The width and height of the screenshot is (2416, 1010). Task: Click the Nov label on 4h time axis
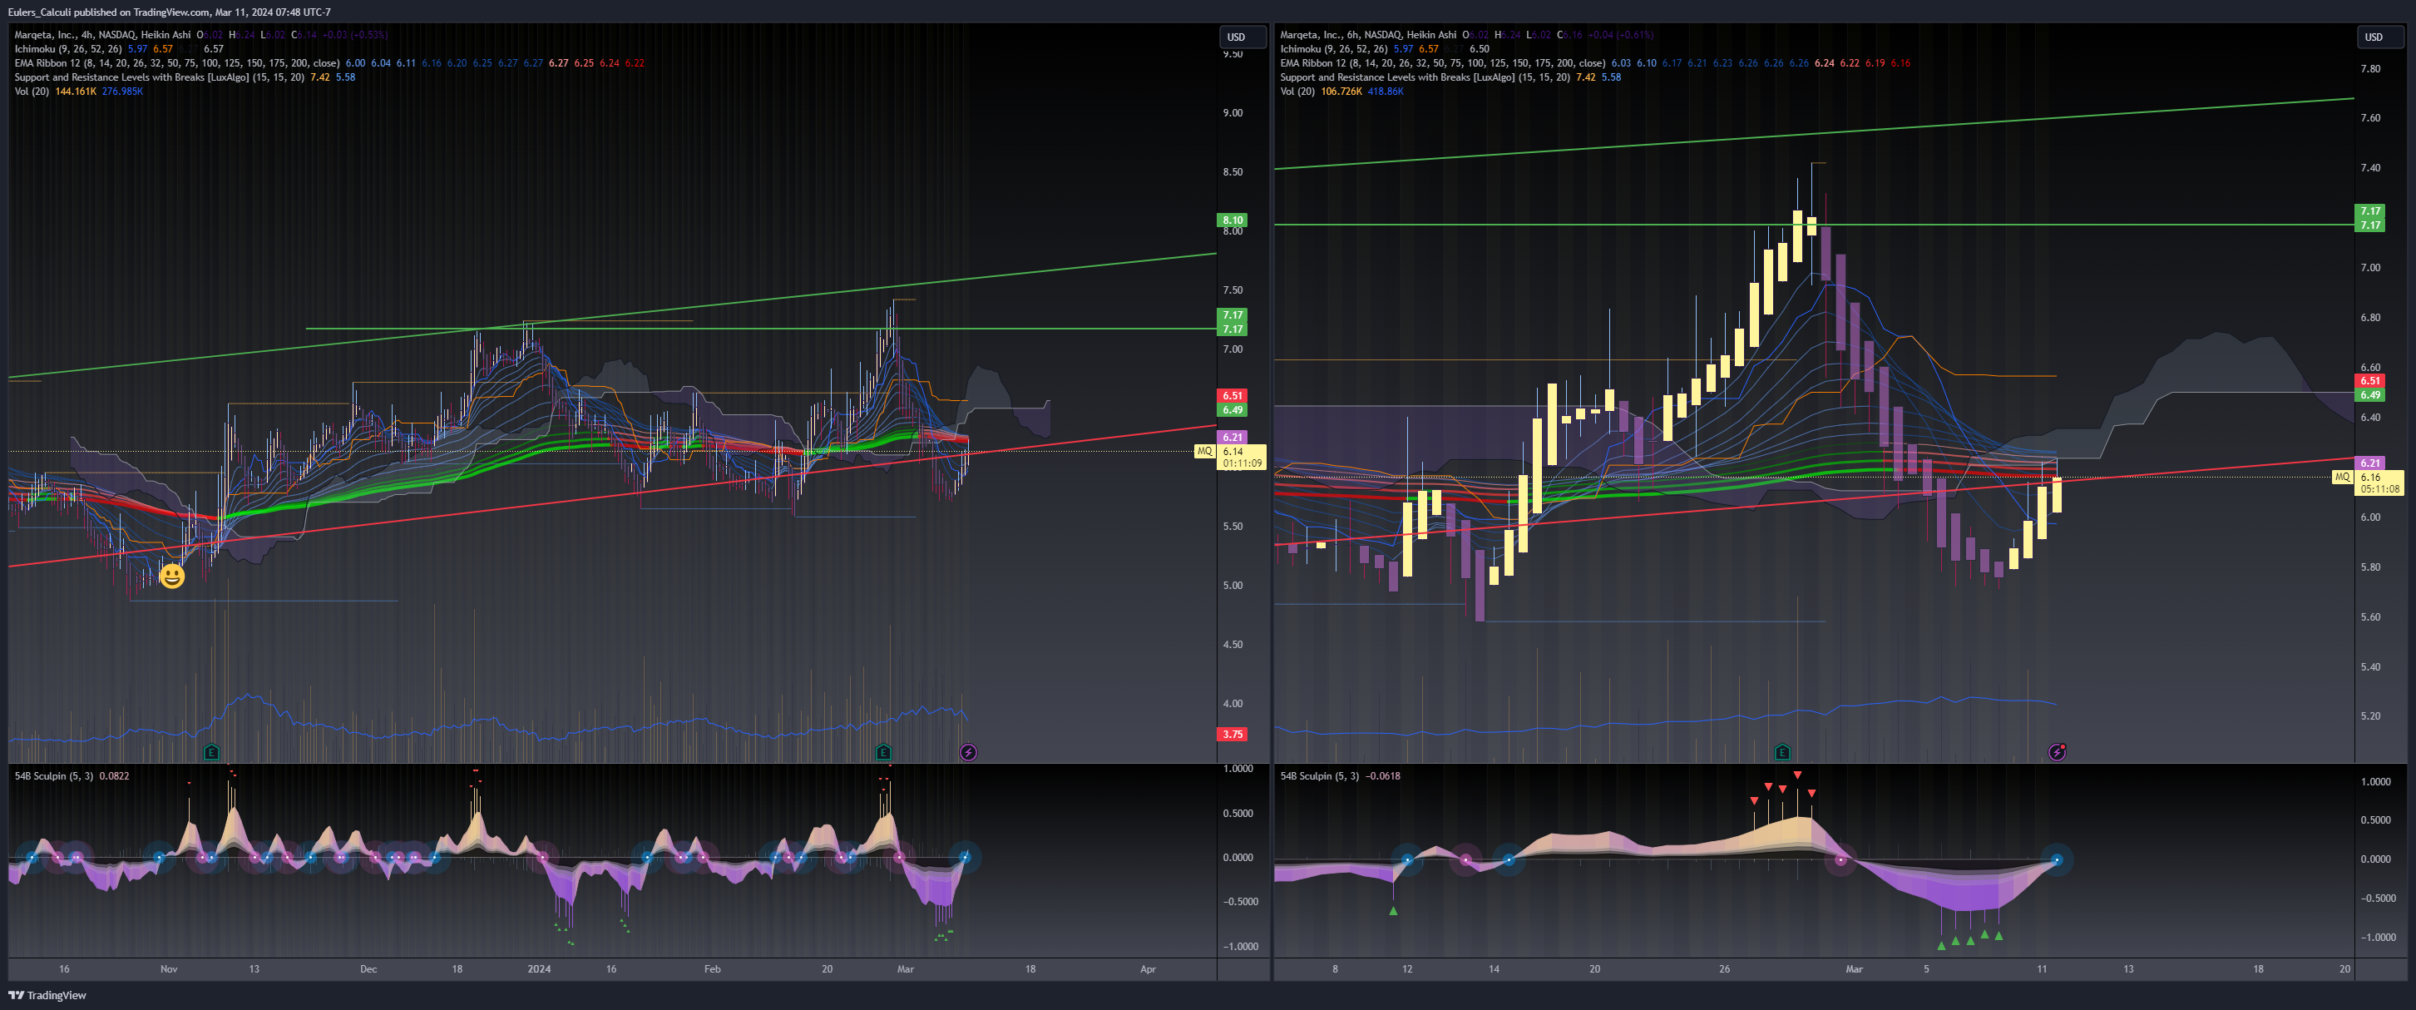[169, 968]
